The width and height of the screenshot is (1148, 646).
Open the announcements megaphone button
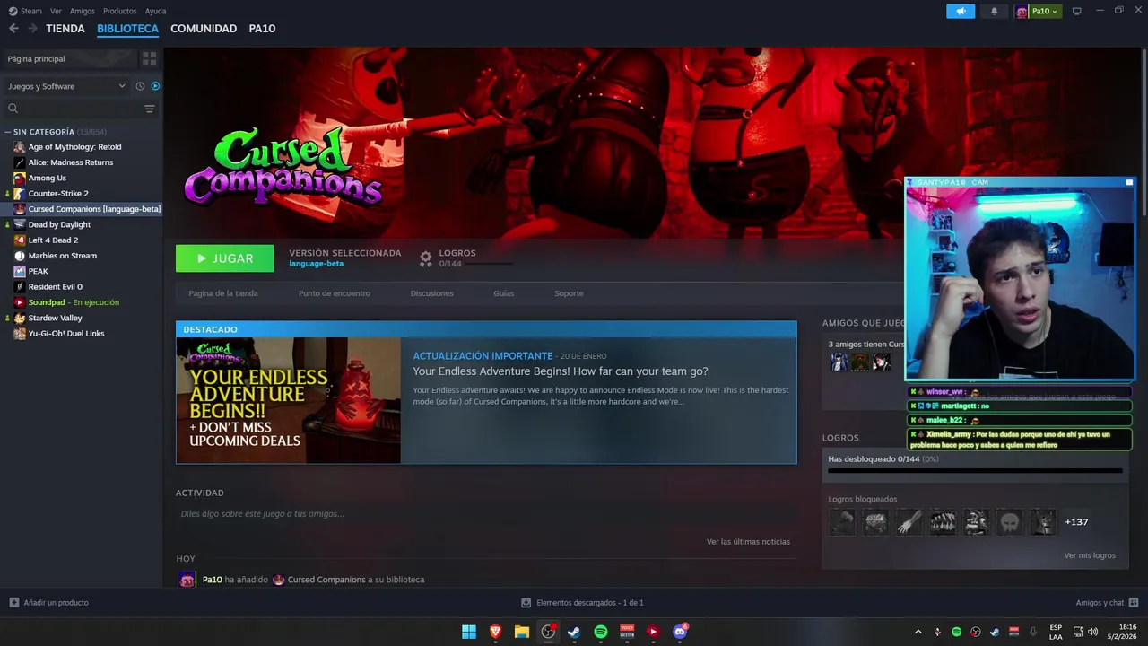pyautogui.click(x=961, y=12)
